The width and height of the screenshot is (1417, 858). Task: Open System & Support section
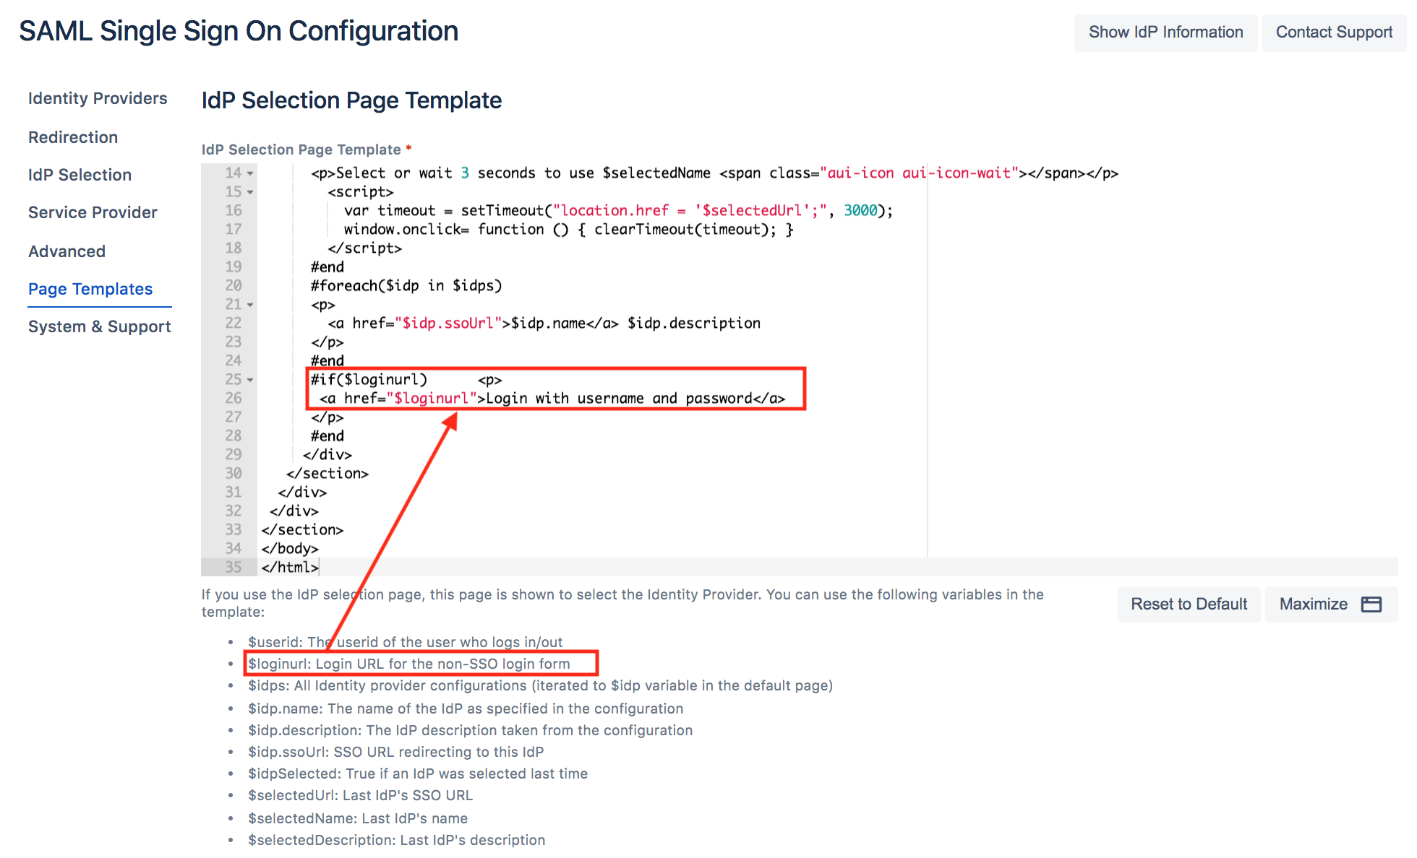[x=100, y=326]
